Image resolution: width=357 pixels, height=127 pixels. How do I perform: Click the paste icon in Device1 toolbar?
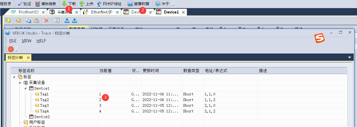[36, 20]
